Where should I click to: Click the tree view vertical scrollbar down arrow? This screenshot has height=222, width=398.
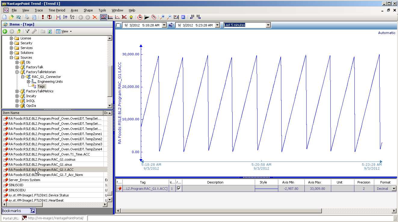pyautogui.click(x=110, y=106)
